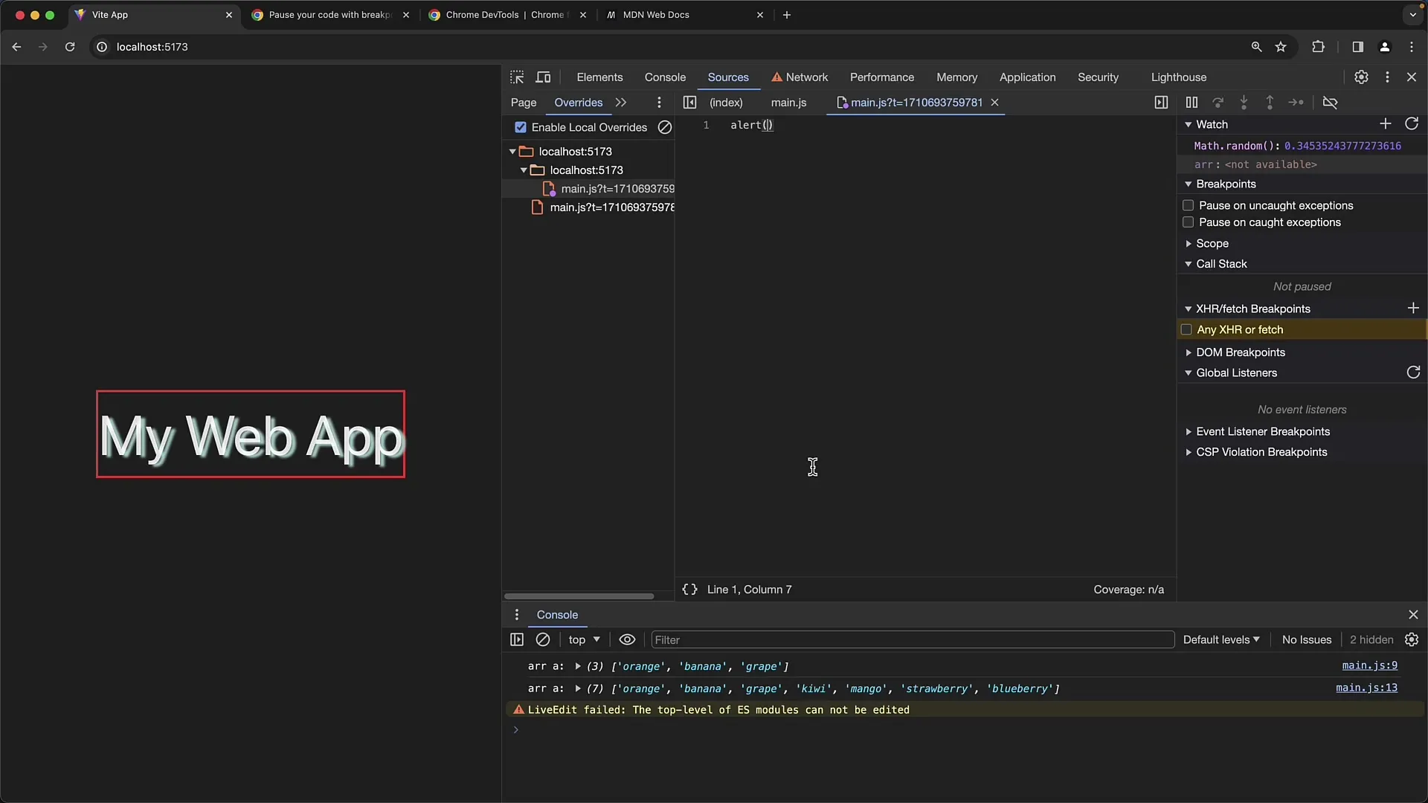Open Sources navigator more options menu
This screenshot has width=1428, height=803.
click(x=659, y=103)
